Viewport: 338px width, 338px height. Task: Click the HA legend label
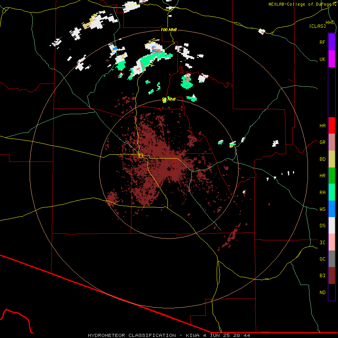322,125
